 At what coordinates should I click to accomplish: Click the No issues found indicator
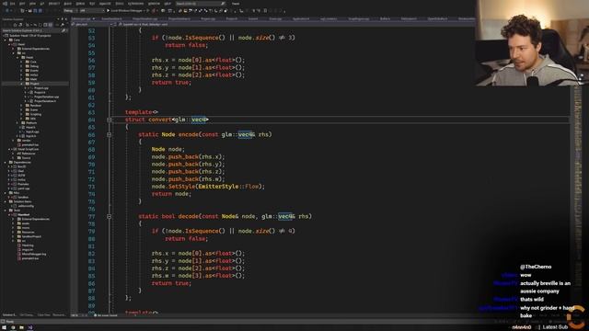(107, 315)
